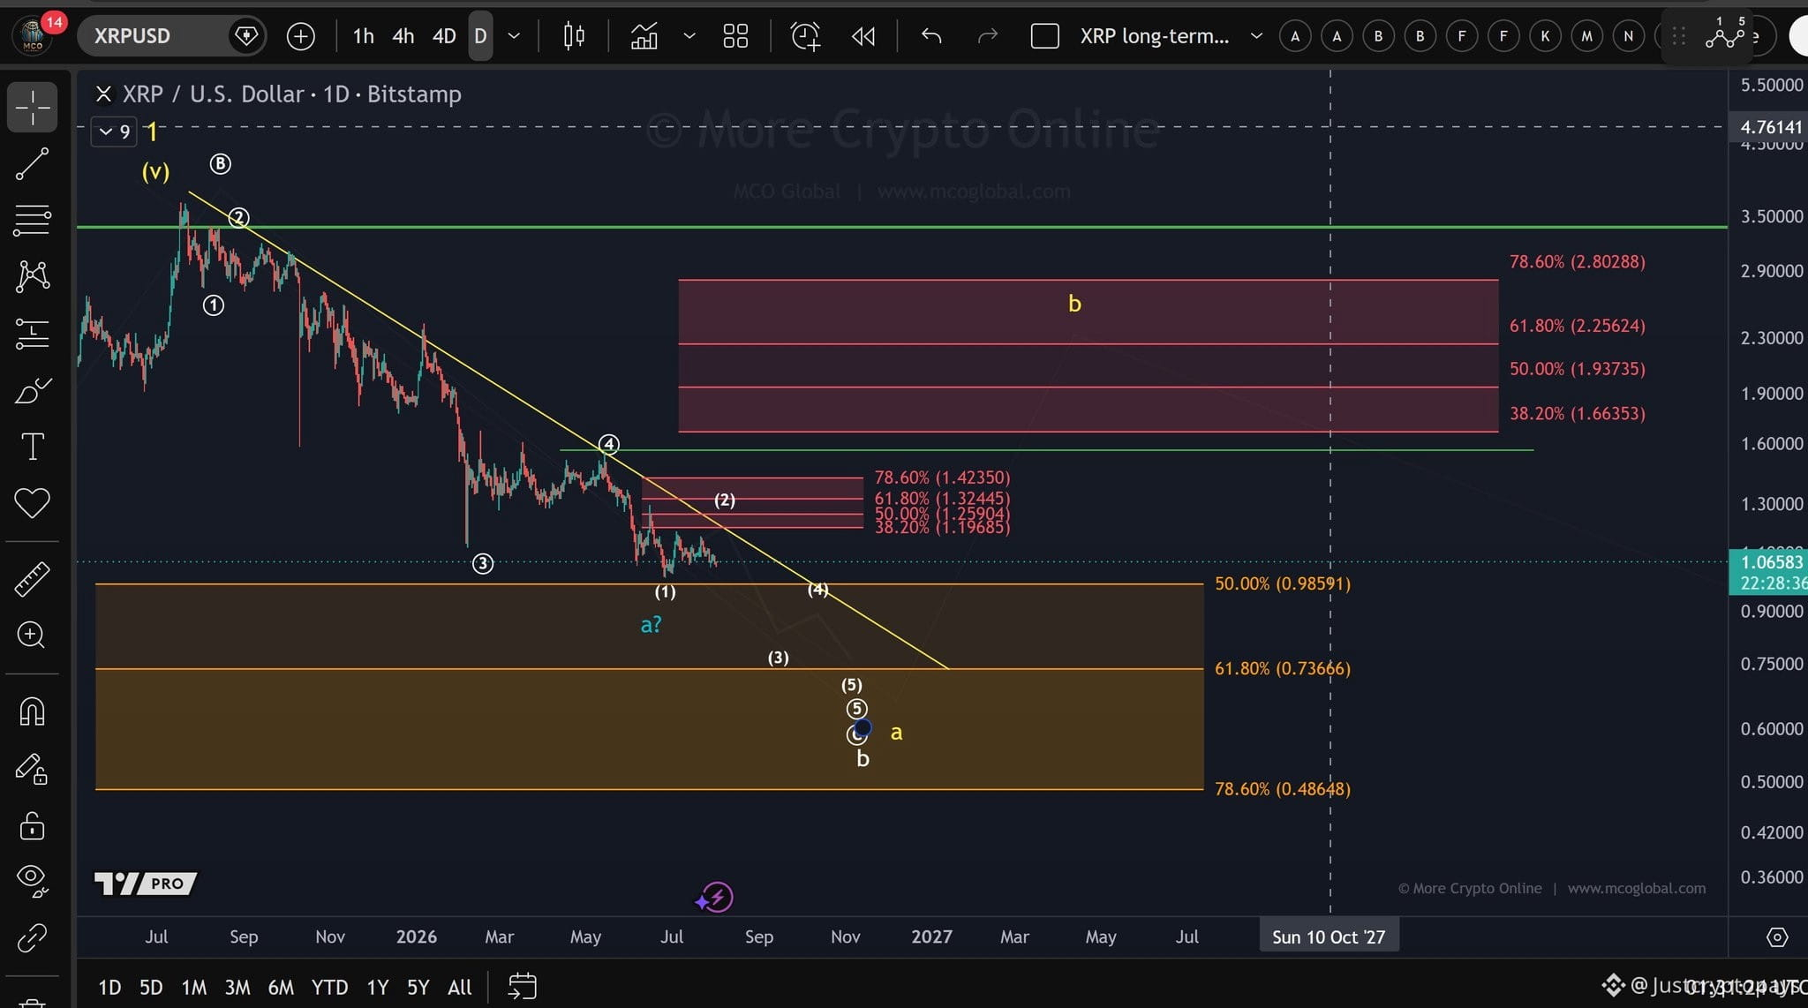This screenshot has height=1008, width=1808.
Task: Start bar replay mode
Action: [863, 36]
